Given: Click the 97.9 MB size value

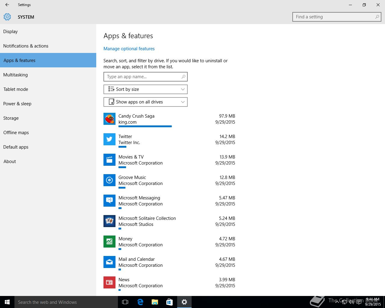Looking at the screenshot, I should click(x=227, y=116).
